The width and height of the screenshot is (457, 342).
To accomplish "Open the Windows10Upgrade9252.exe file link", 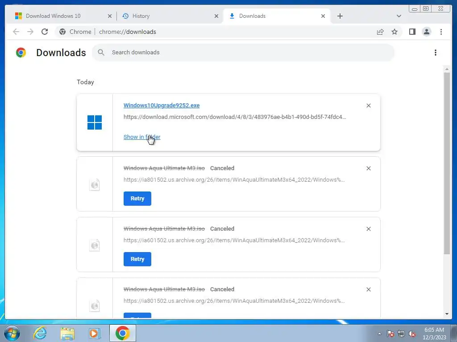I will (162, 106).
